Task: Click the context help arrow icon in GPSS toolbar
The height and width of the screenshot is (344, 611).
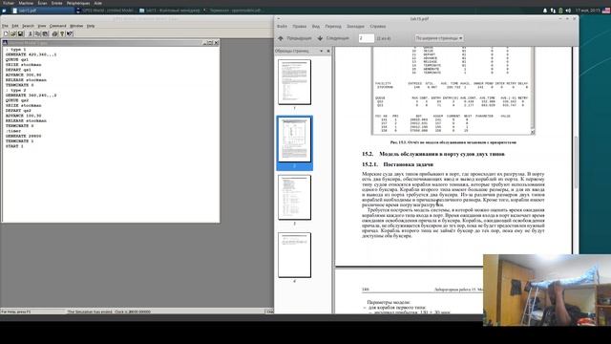Action: (x=70, y=34)
